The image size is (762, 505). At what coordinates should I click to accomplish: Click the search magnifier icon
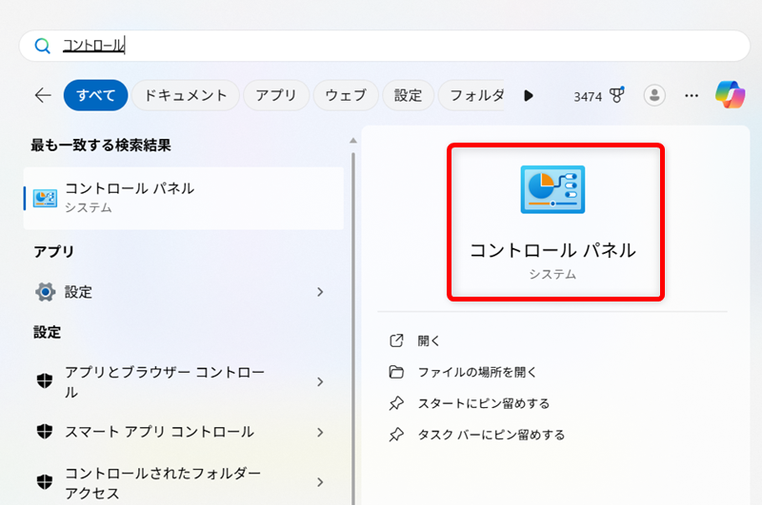(42, 46)
